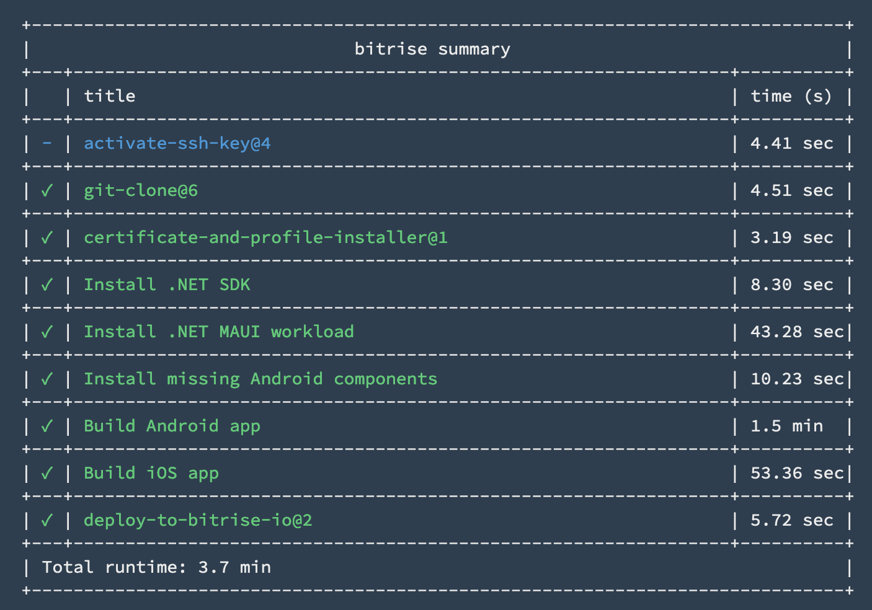Select the Build iOS app step text

[151, 474]
